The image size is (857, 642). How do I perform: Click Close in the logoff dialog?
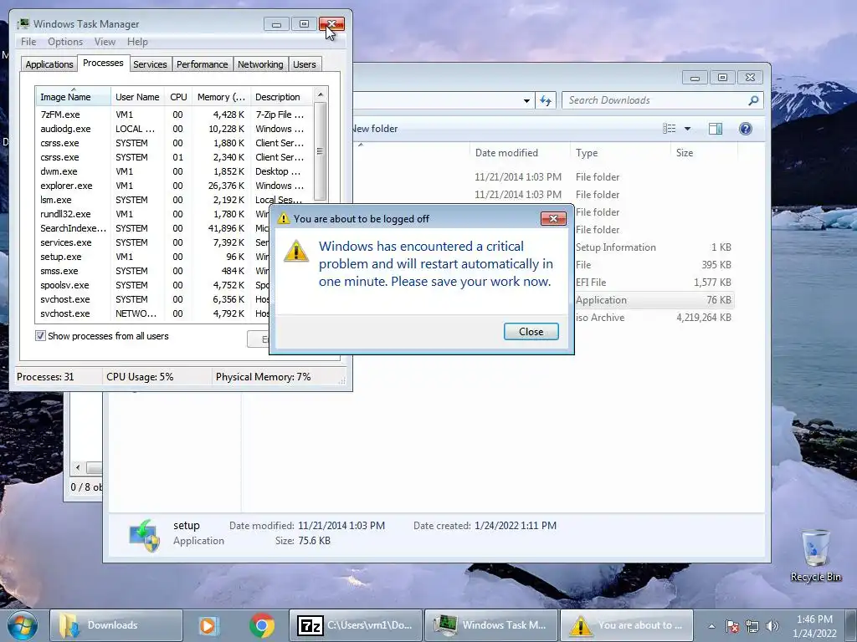click(x=531, y=331)
